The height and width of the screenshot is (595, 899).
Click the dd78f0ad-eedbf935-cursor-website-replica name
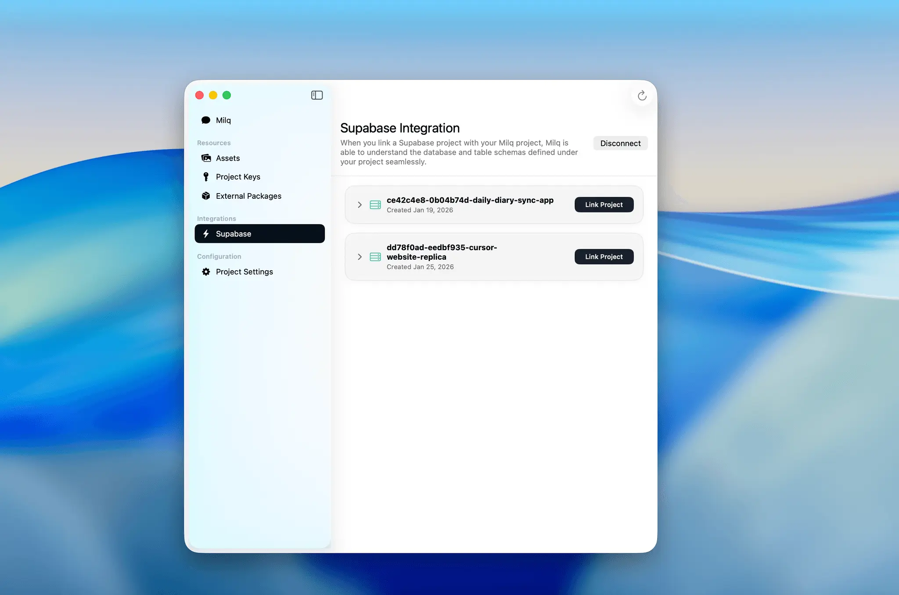point(442,252)
